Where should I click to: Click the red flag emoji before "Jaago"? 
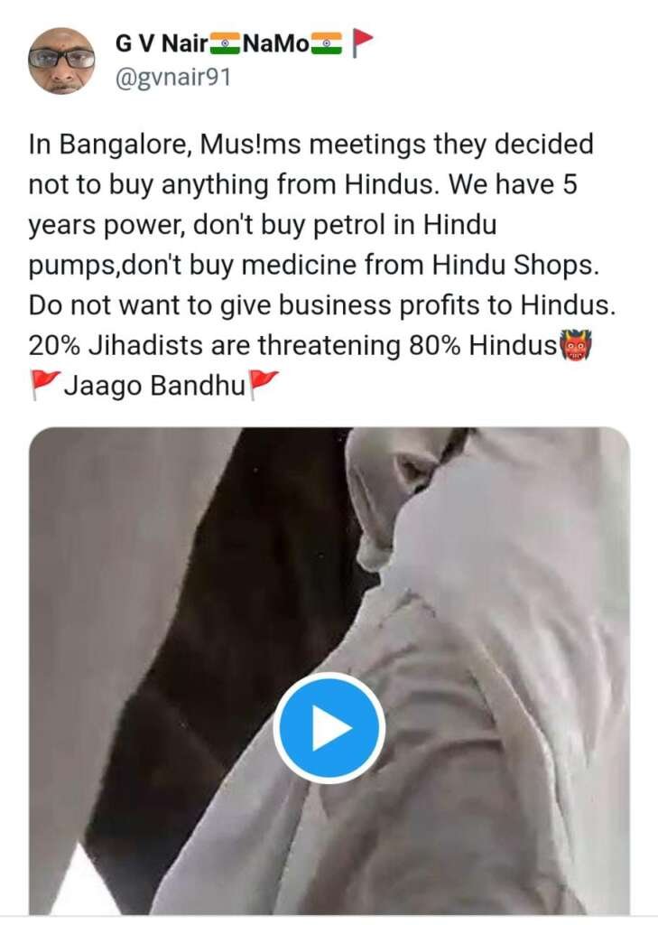[45, 386]
